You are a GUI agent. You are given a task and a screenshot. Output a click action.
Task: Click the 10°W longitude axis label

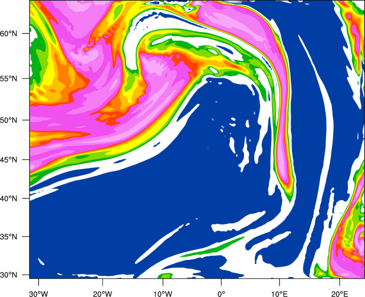[162, 293]
